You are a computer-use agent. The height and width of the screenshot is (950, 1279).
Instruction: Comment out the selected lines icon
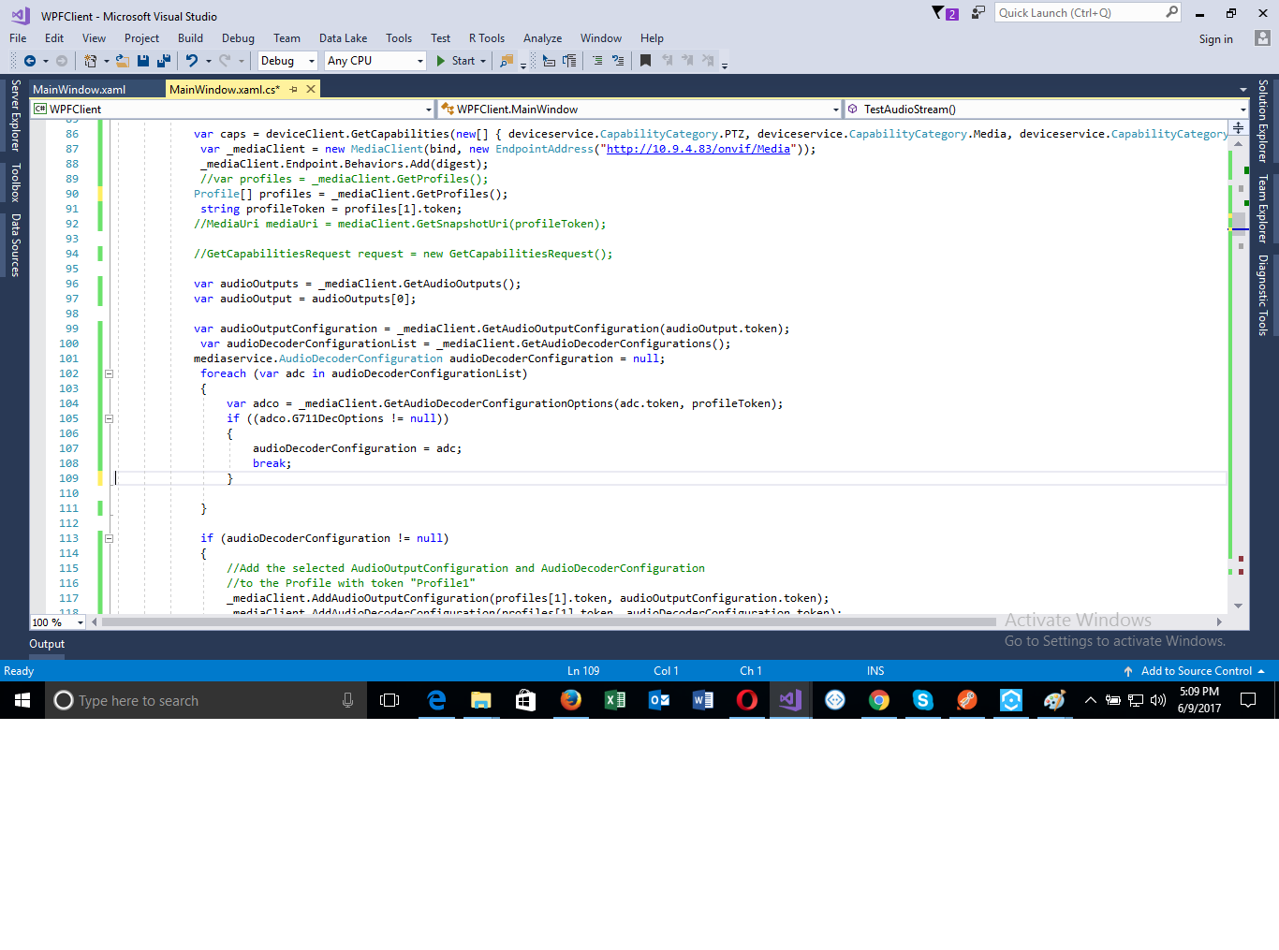pyautogui.click(x=597, y=61)
